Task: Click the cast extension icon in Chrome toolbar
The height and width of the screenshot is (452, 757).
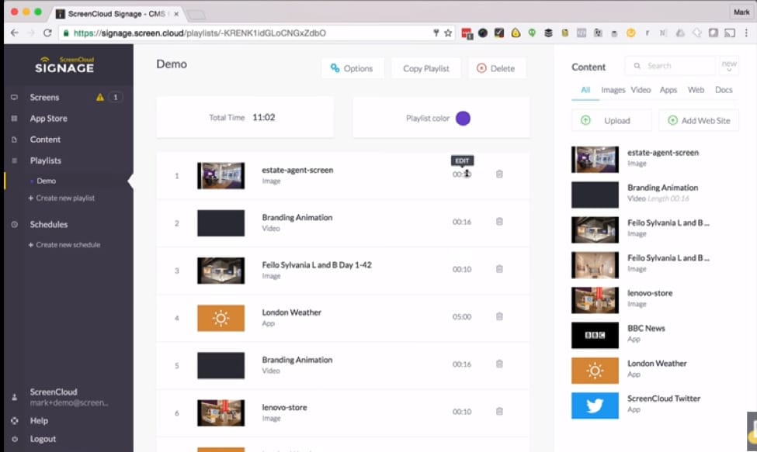Action: pos(730,33)
